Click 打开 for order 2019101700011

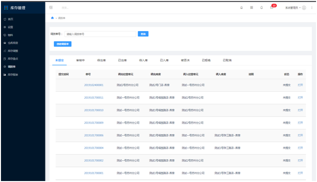pos(300,98)
